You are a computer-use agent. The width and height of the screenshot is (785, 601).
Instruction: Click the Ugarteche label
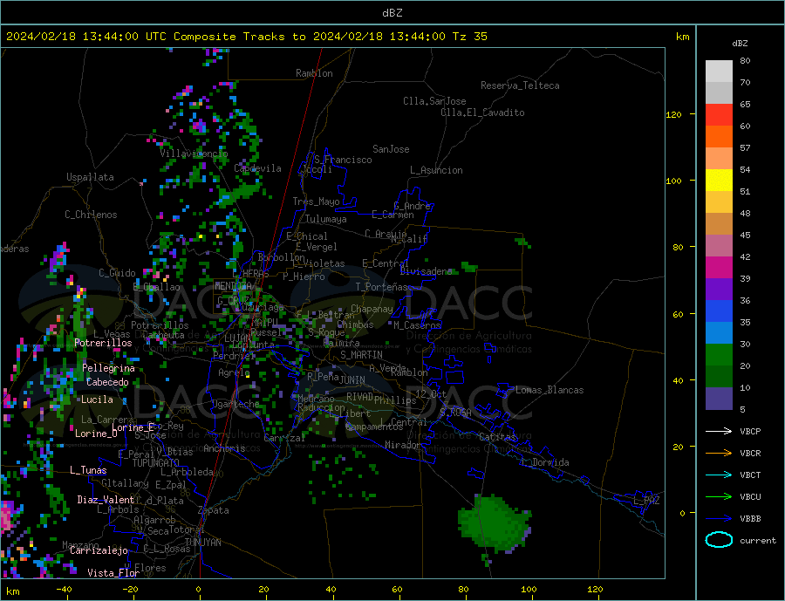click(235, 404)
